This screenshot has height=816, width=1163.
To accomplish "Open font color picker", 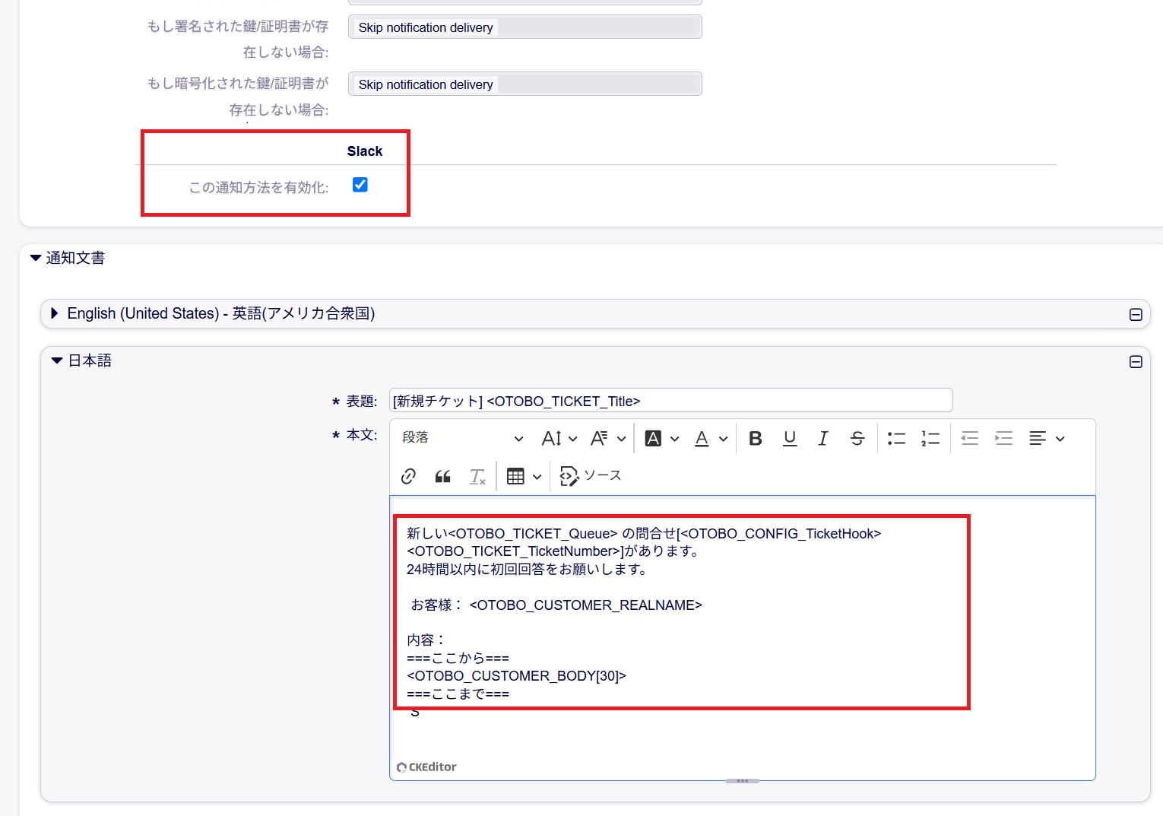I will 711,438.
